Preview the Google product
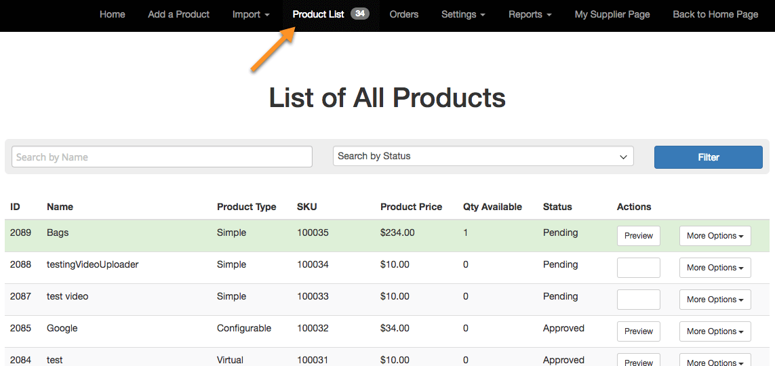 [638, 331]
